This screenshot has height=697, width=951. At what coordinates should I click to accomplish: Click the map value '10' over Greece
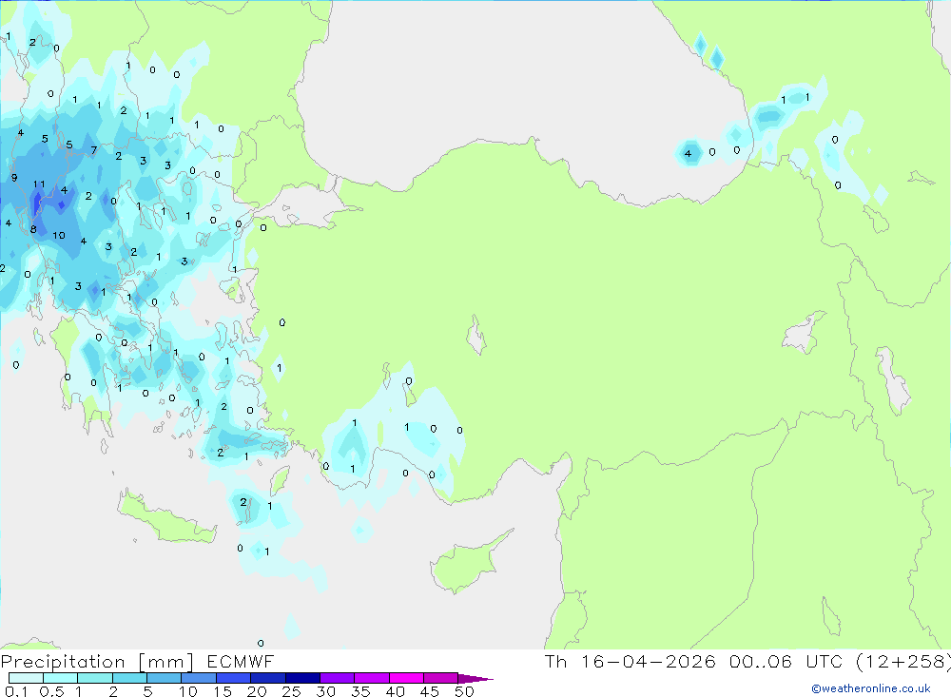tap(59, 236)
